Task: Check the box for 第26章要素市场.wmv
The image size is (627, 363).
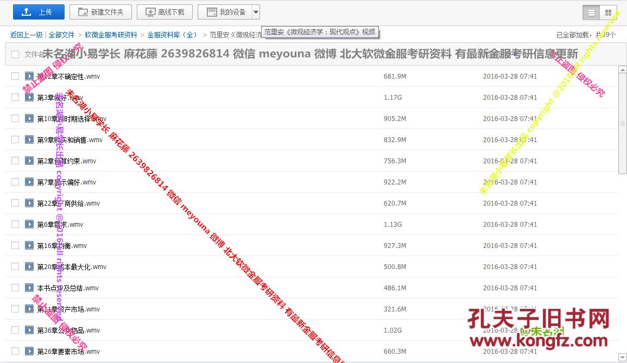Action: (15, 352)
